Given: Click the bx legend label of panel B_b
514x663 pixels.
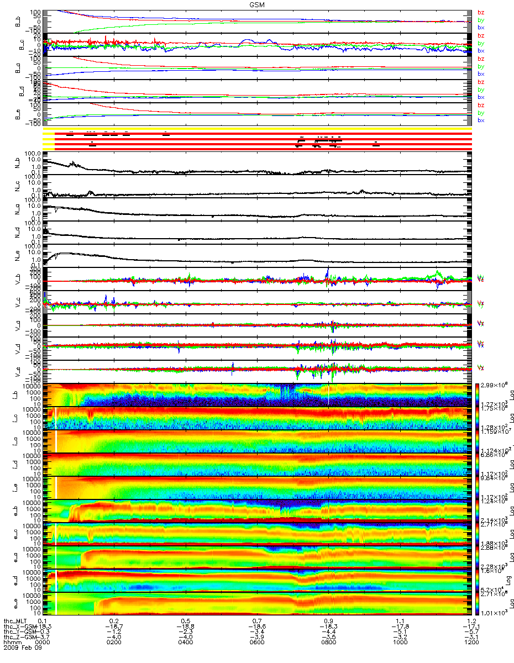Looking at the screenshot, I should [481, 27].
